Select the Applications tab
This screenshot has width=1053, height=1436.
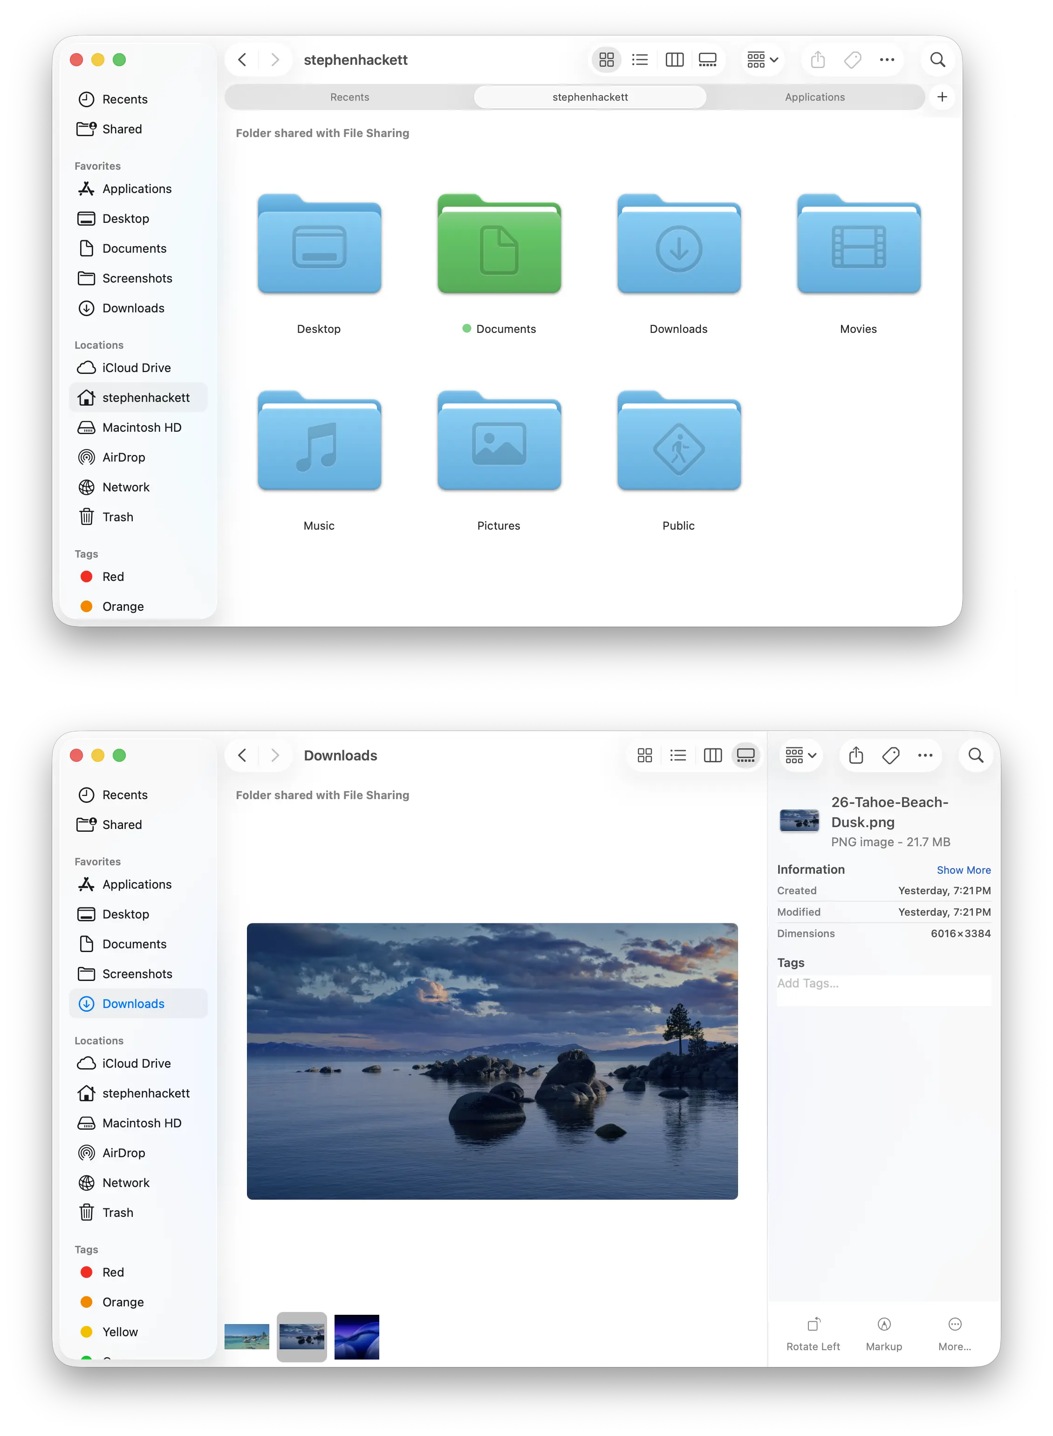tap(814, 97)
